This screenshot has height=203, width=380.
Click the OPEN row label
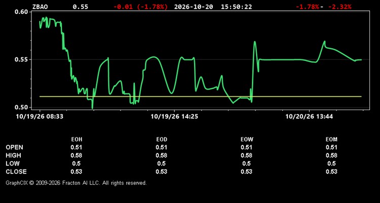pyautogui.click(x=15, y=147)
